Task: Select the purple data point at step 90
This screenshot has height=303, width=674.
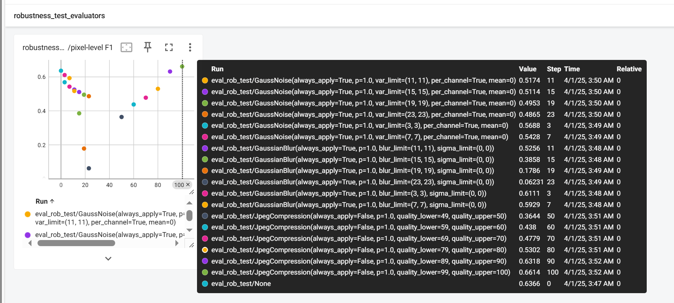Action: tap(170, 72)
